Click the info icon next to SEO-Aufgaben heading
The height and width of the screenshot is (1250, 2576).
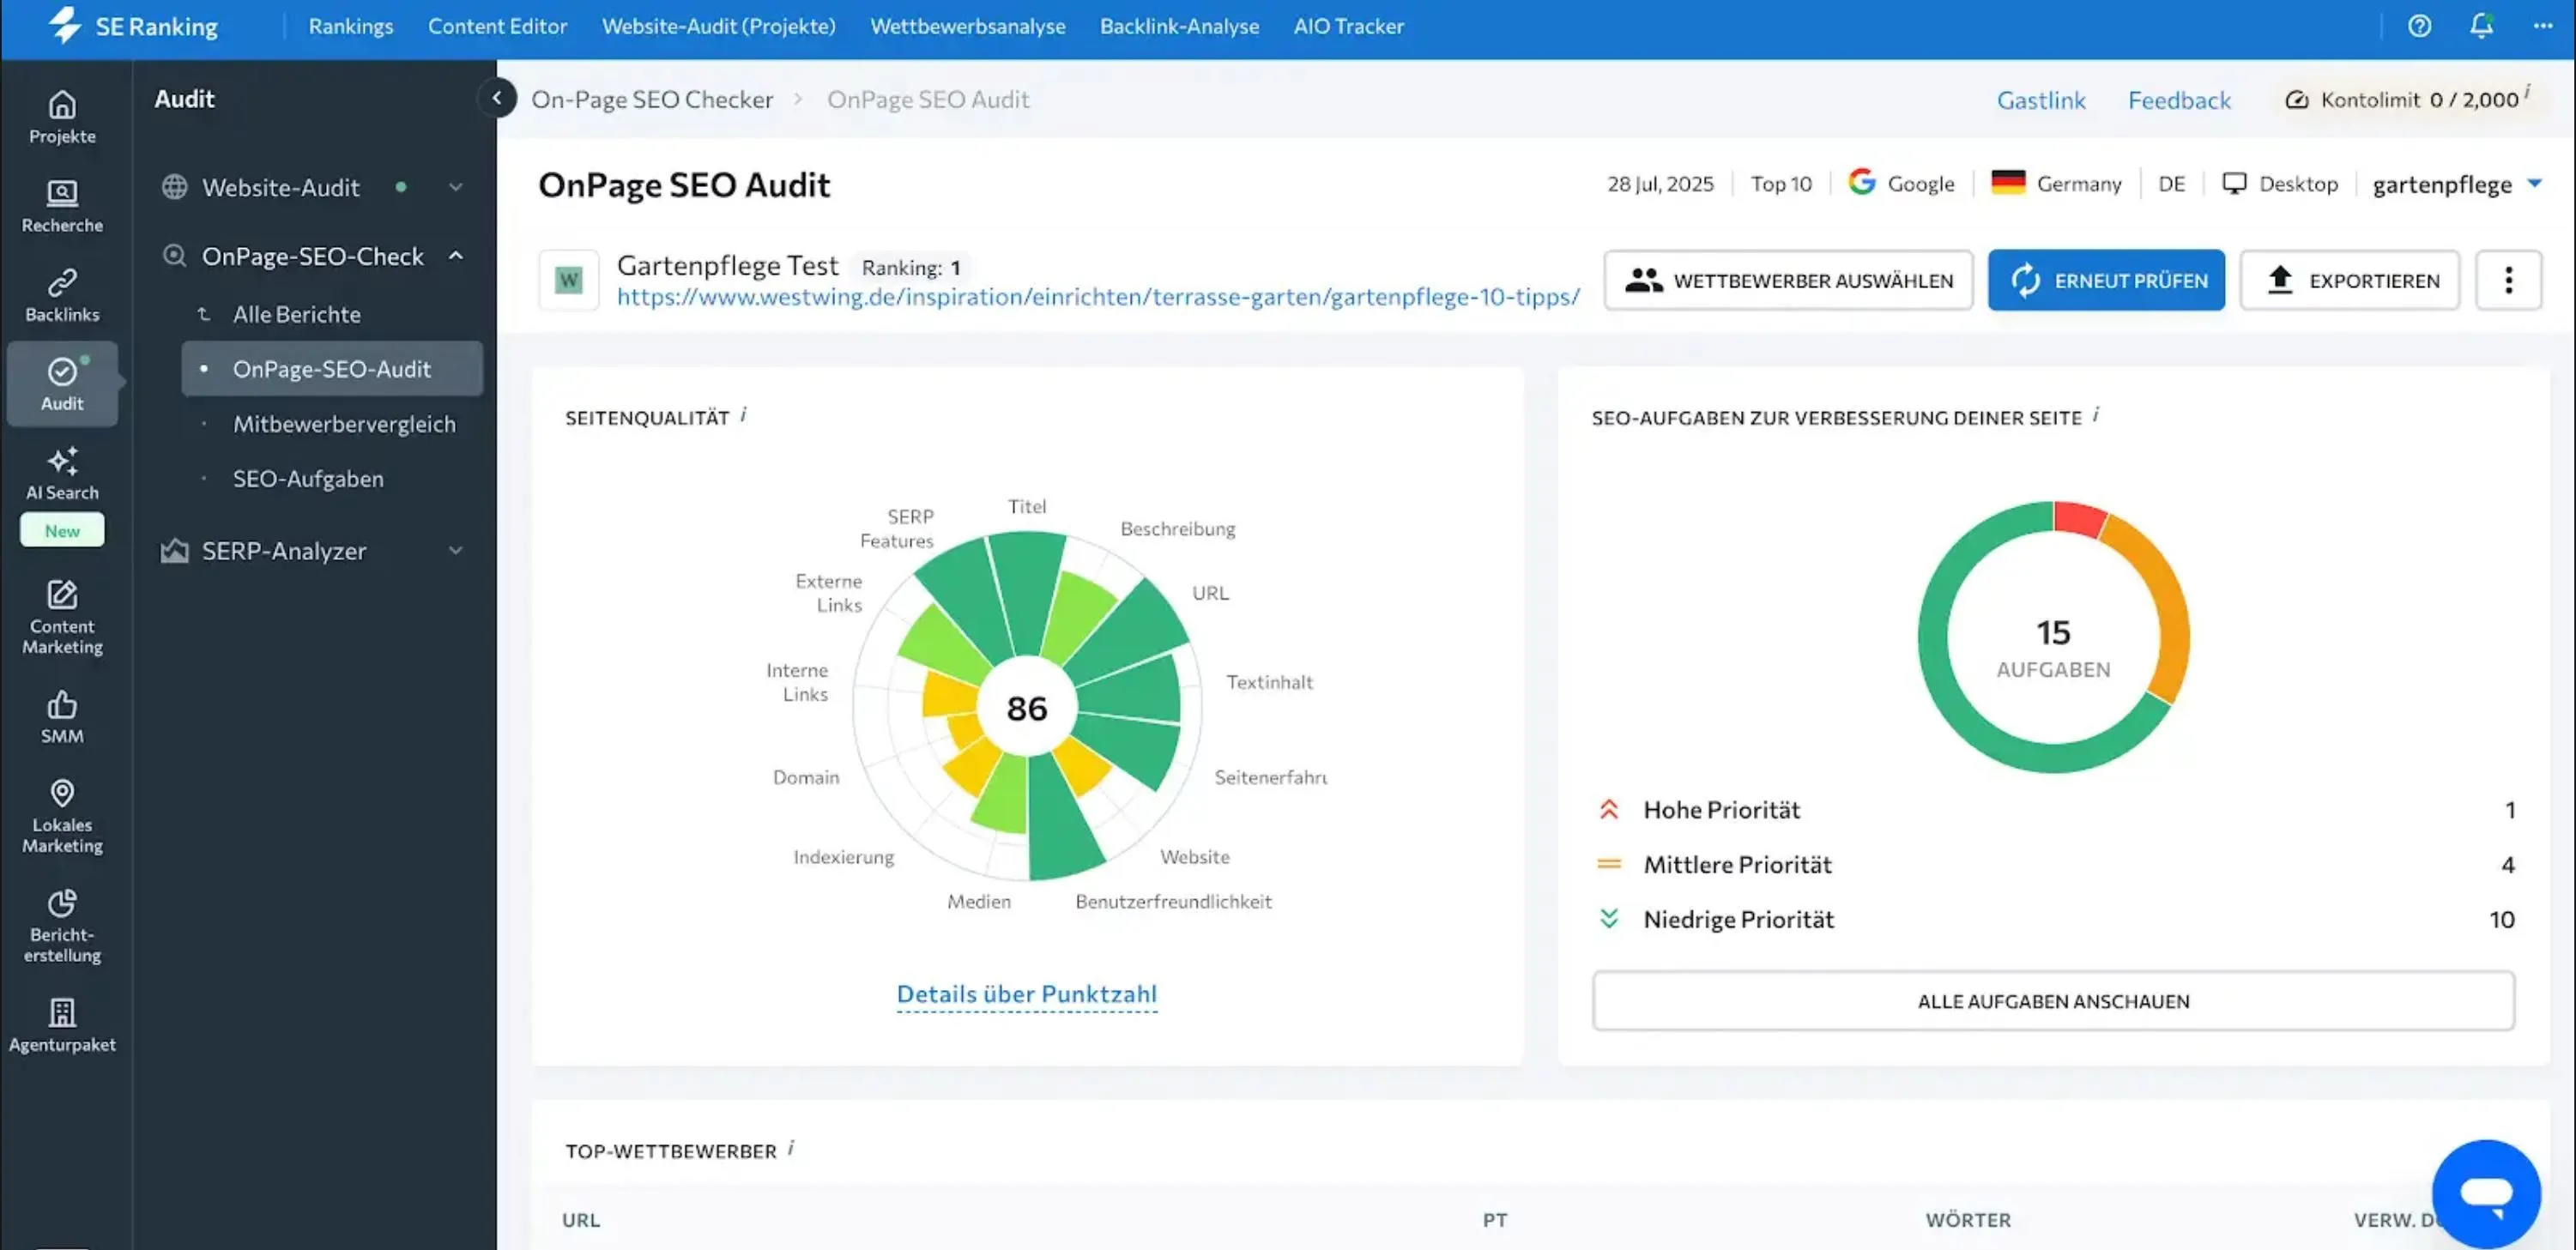[2096, 415]
